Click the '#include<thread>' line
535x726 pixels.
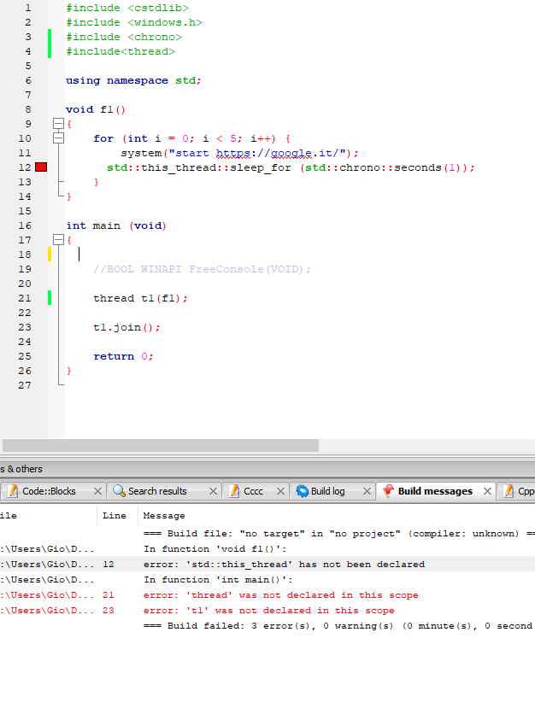pos(121,51)
